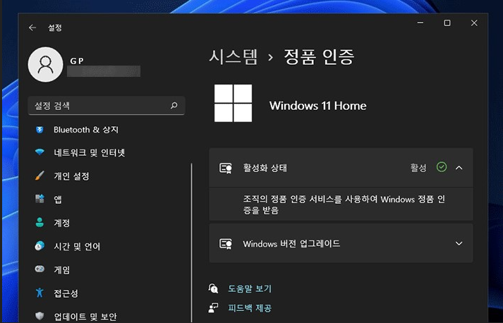Open Bluetooth & 장치 settings
Image resolution: width=503 pixels, height=323 pixels.
click(x=86, y=130)
